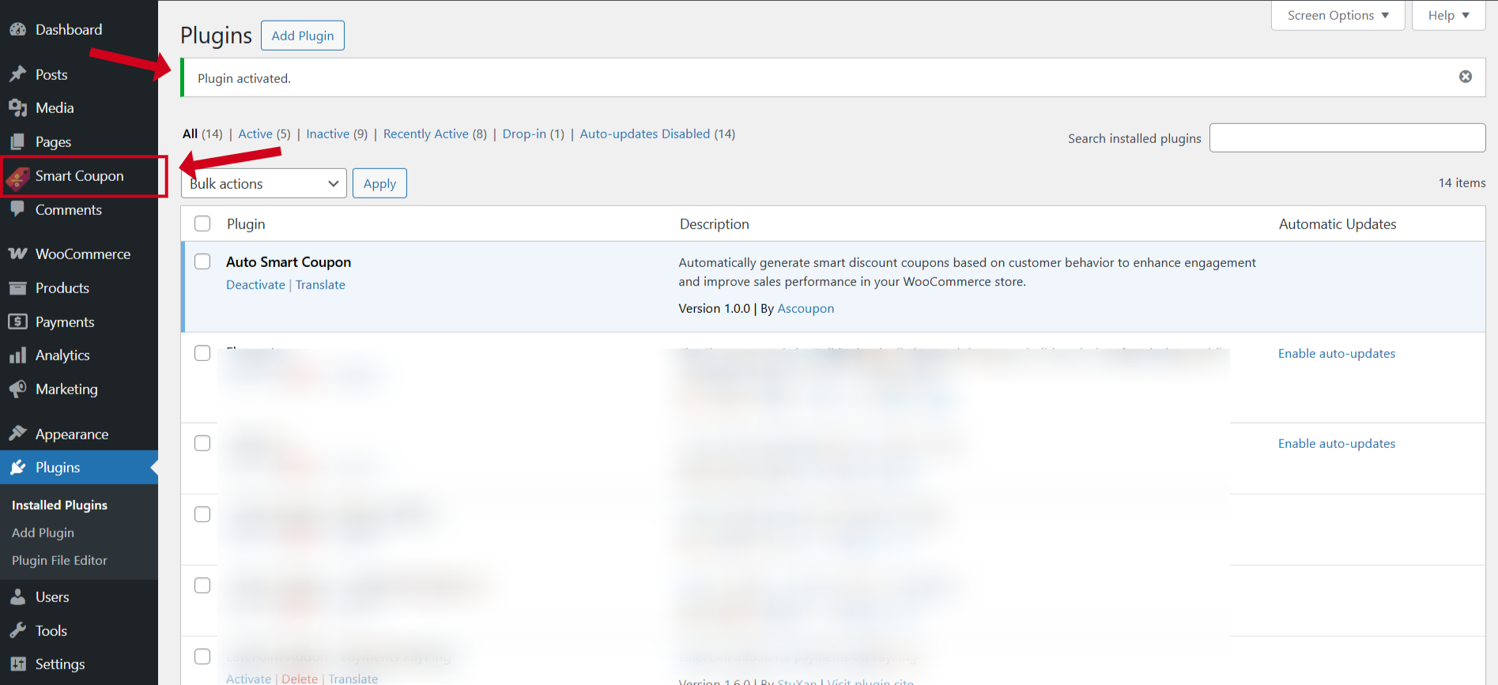Click the Appearance paintbrush icon
Viewport: 1498px width, 685px height.
pos(17,434)
